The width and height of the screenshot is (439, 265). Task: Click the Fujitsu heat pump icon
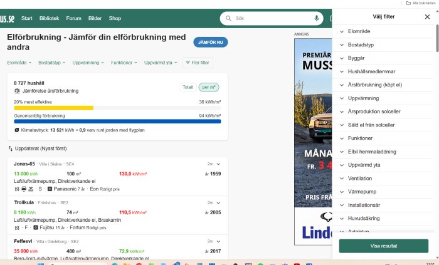click(x=36, y=227)
